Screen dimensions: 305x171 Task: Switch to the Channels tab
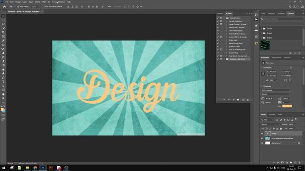coord(272,114)
